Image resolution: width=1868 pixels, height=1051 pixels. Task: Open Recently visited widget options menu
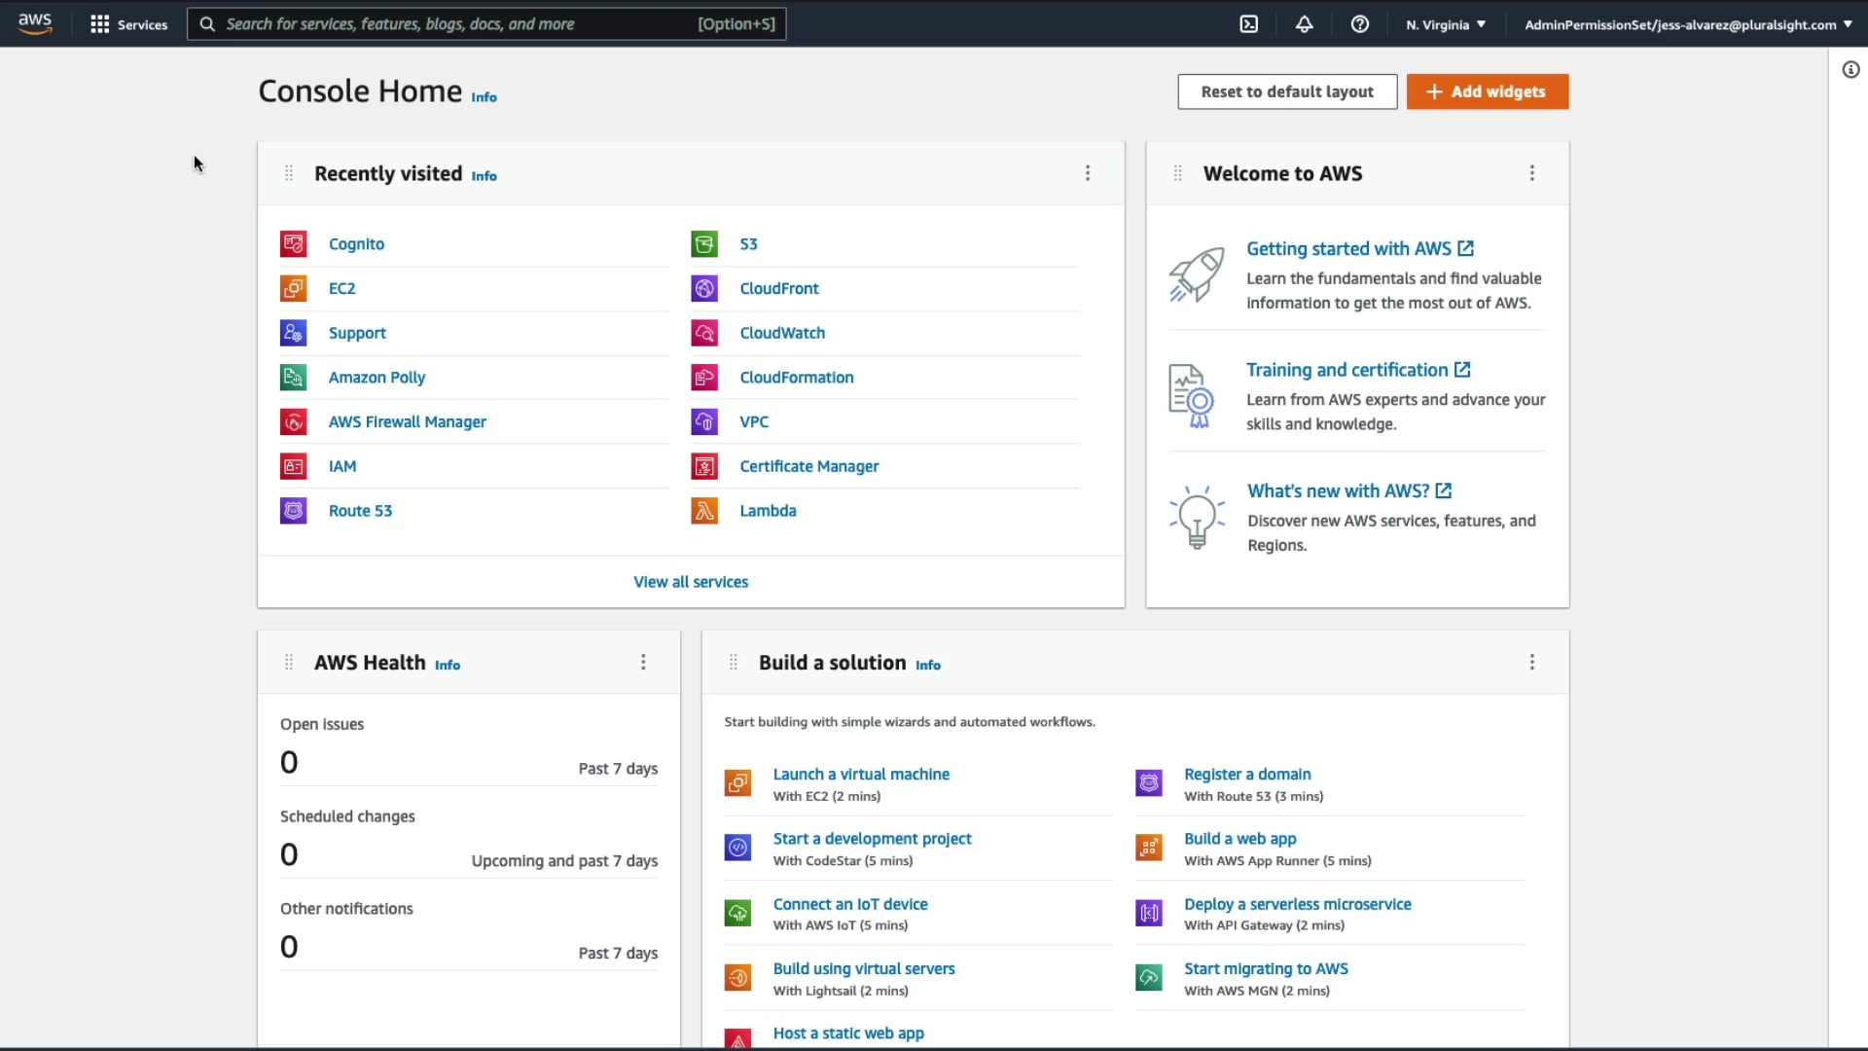[1088, 173]
